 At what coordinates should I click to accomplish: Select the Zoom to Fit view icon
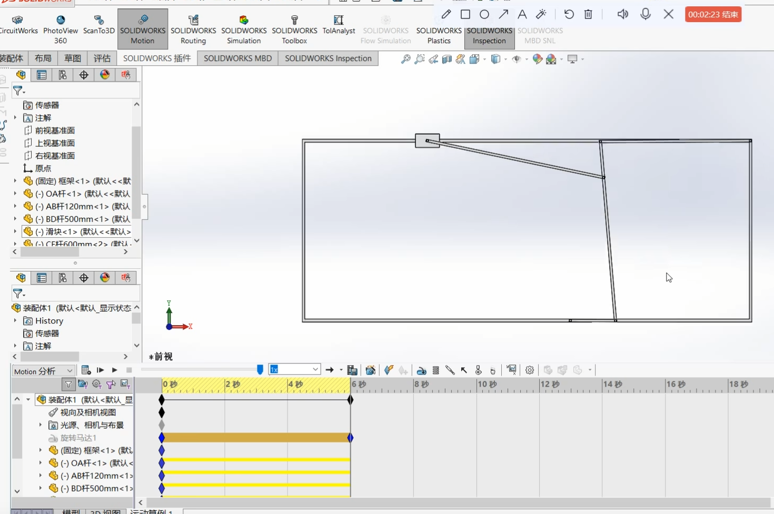click(x=405, y=59)
